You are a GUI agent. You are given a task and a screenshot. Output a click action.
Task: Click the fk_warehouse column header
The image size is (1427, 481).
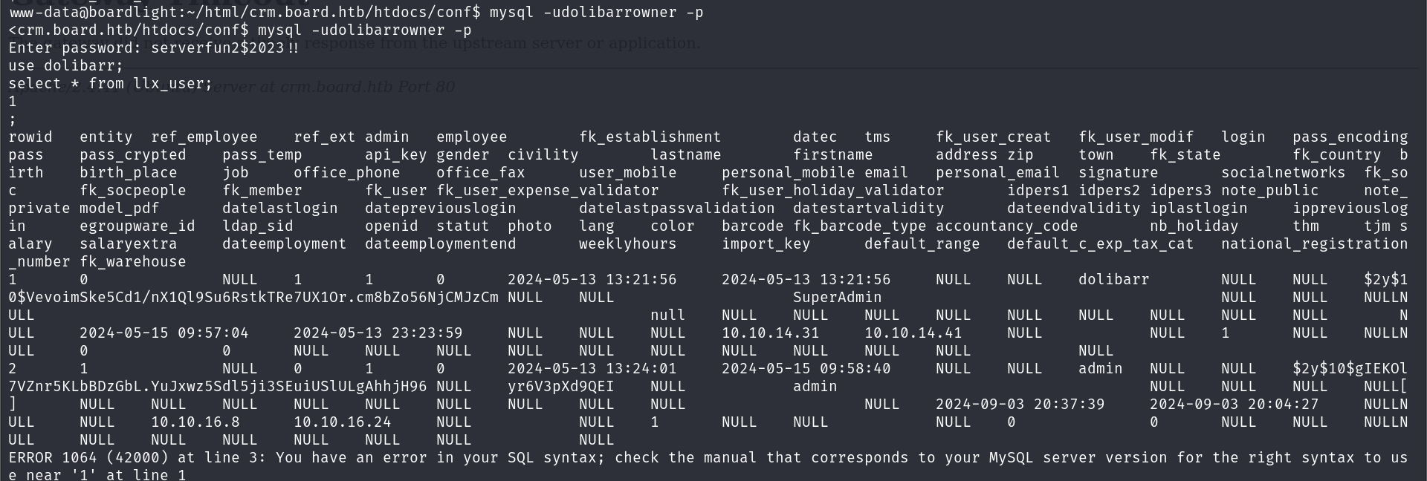pyautogui.click(x=133, y=262)
